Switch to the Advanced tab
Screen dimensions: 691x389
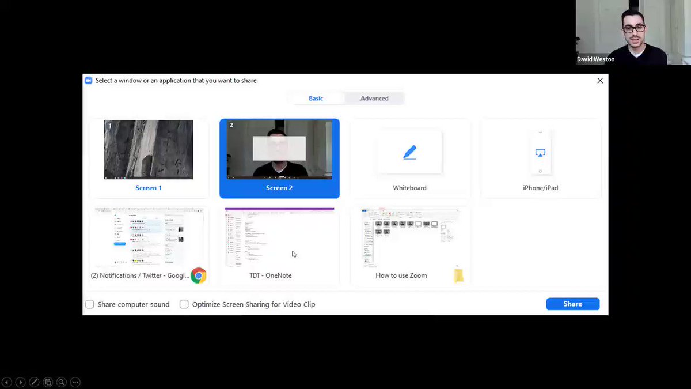pyautogui.click(x=374, y=99)
